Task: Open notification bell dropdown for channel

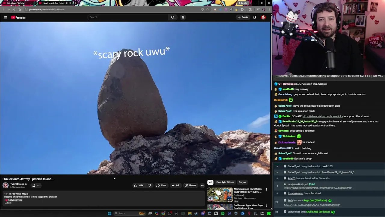Action: click(36, 185)
